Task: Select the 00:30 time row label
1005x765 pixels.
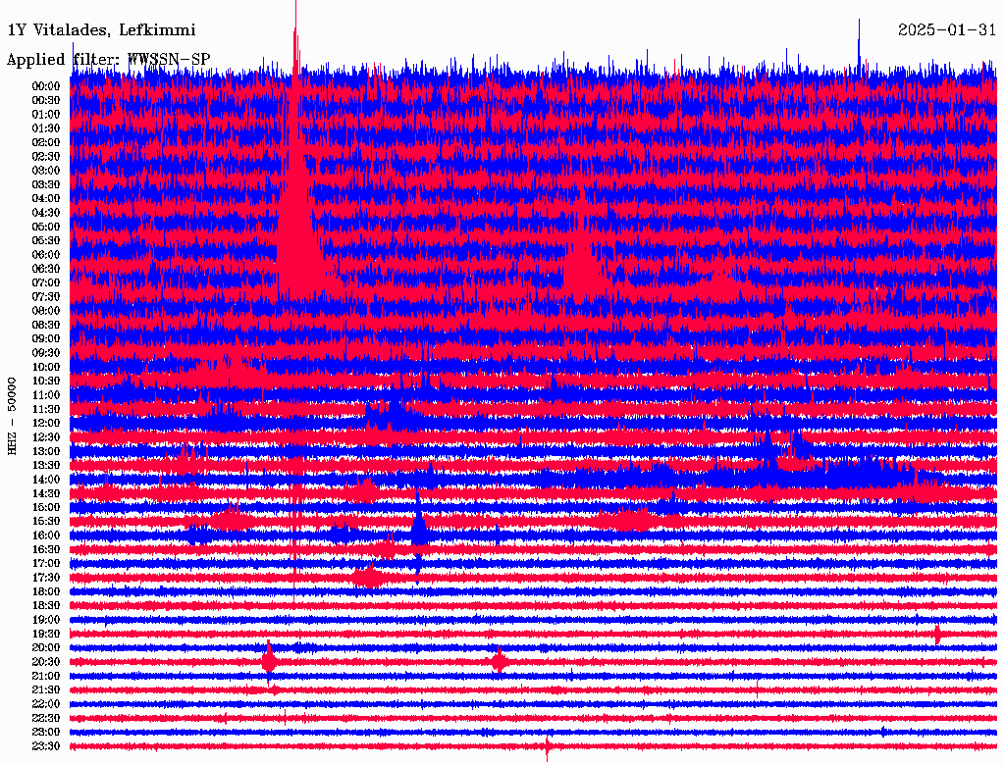Action: [x=46, y=101]
